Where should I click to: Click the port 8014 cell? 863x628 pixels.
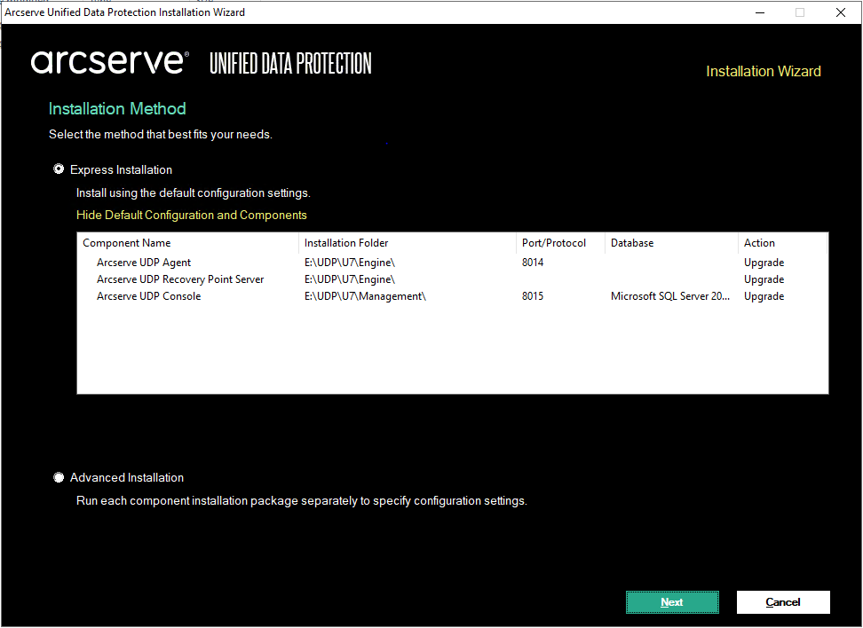click(x=532, y=263)
